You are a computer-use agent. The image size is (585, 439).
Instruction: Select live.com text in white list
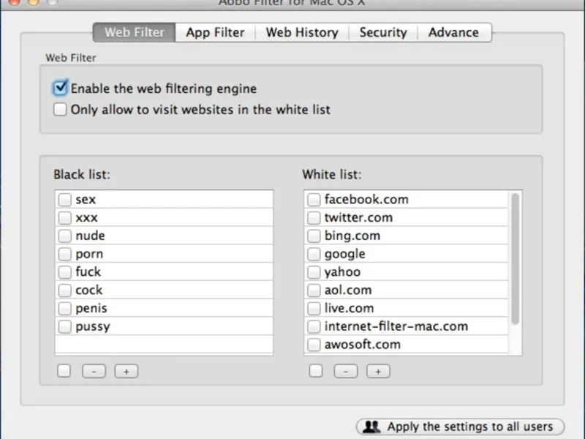coord(349,308)
